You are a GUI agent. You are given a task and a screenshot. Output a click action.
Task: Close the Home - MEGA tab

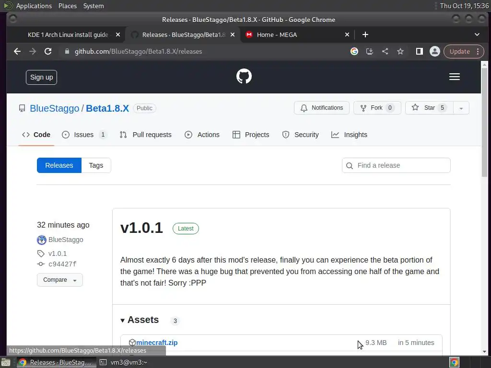click(x=347, y=34)
